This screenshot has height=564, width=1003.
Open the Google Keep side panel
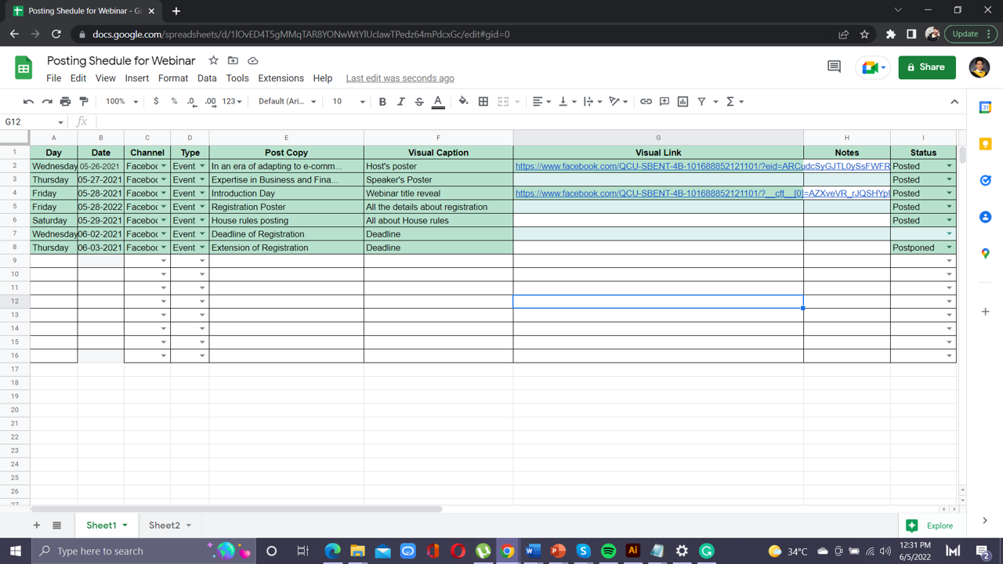point(985,144)
